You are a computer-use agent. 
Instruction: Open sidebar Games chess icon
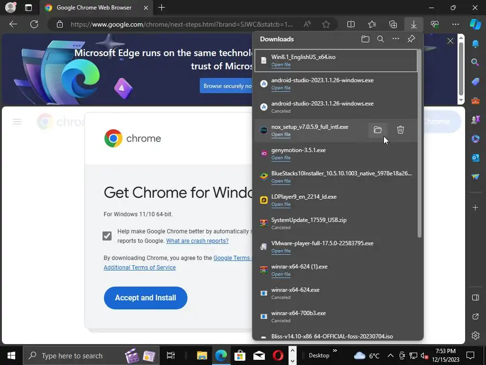point(476,119)
